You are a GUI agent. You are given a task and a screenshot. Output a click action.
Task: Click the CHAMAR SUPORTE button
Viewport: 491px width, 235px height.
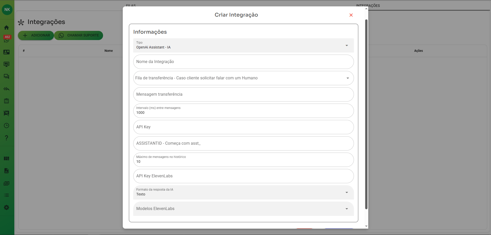79,35
